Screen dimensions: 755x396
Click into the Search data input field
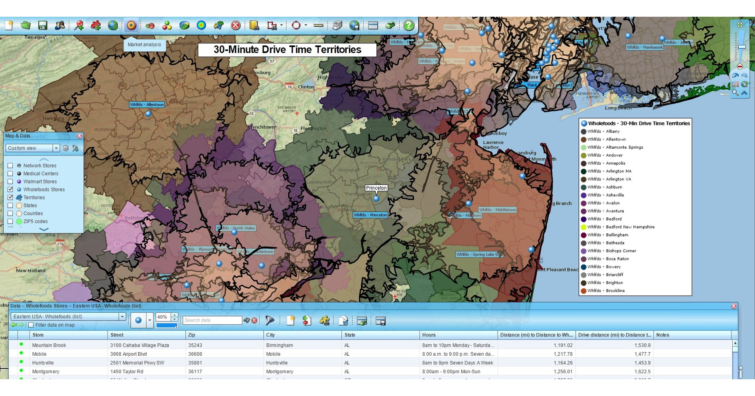(212, 320)
